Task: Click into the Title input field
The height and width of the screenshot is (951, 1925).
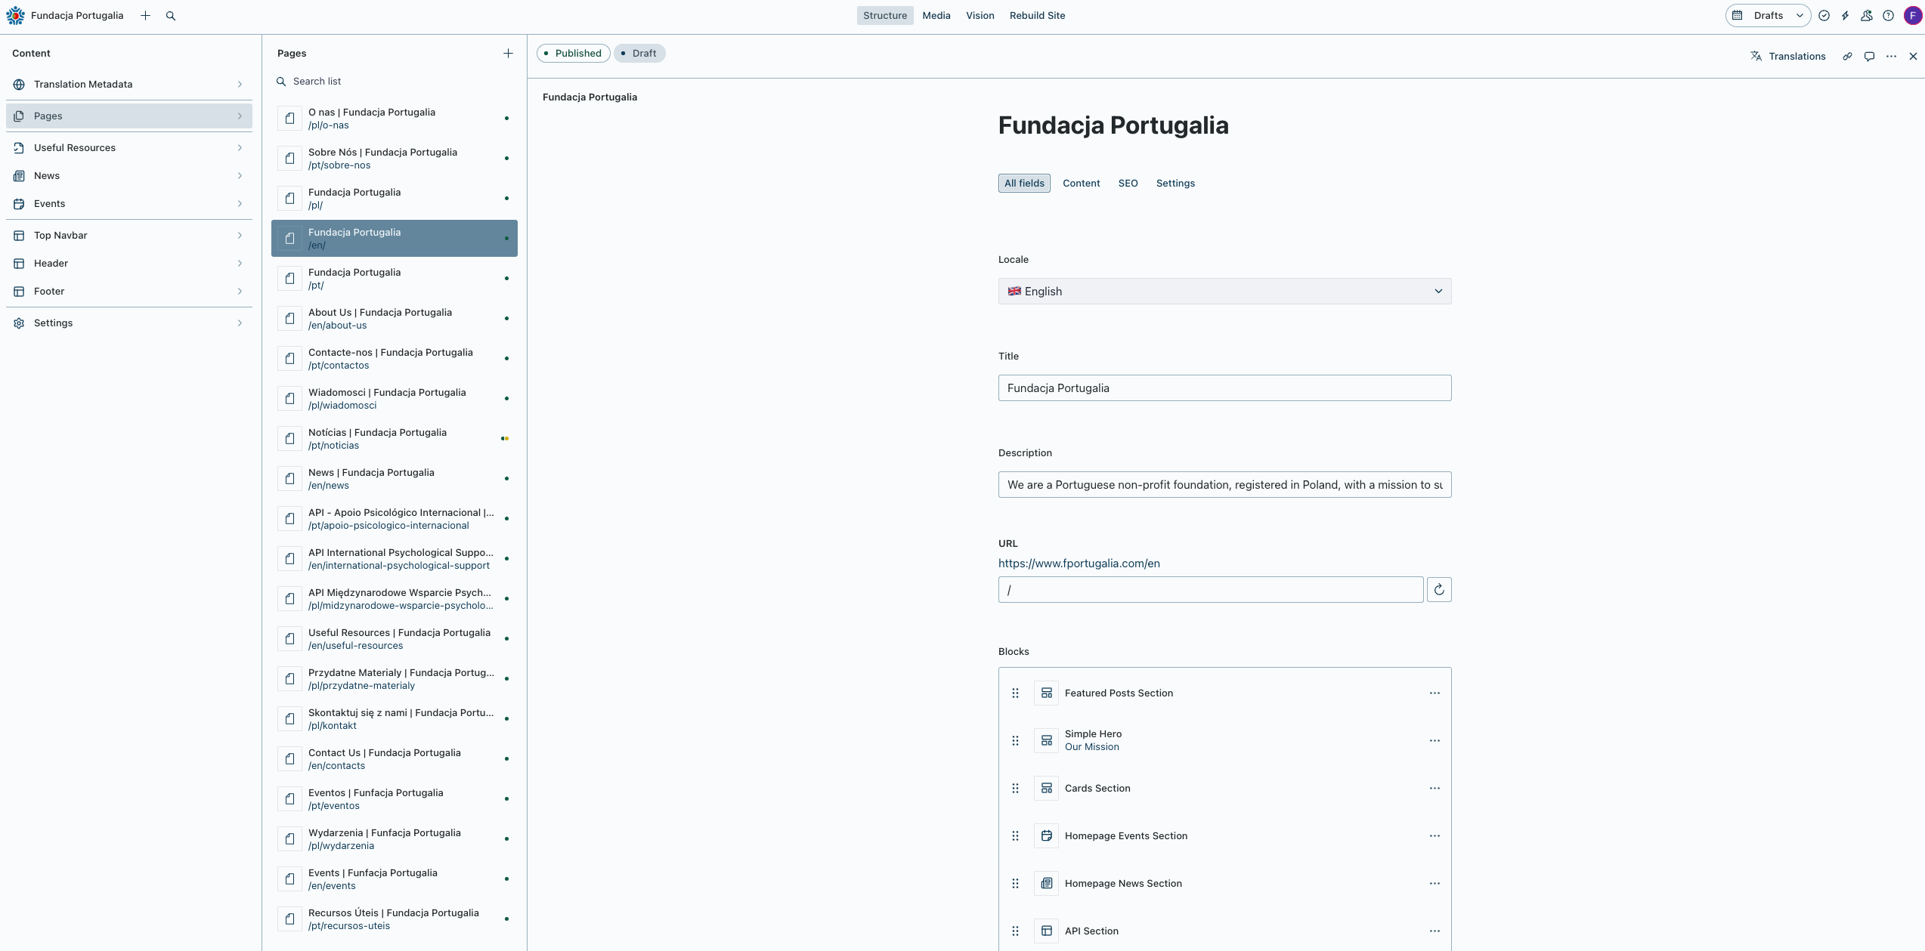Action: (x=1224, y=388)
